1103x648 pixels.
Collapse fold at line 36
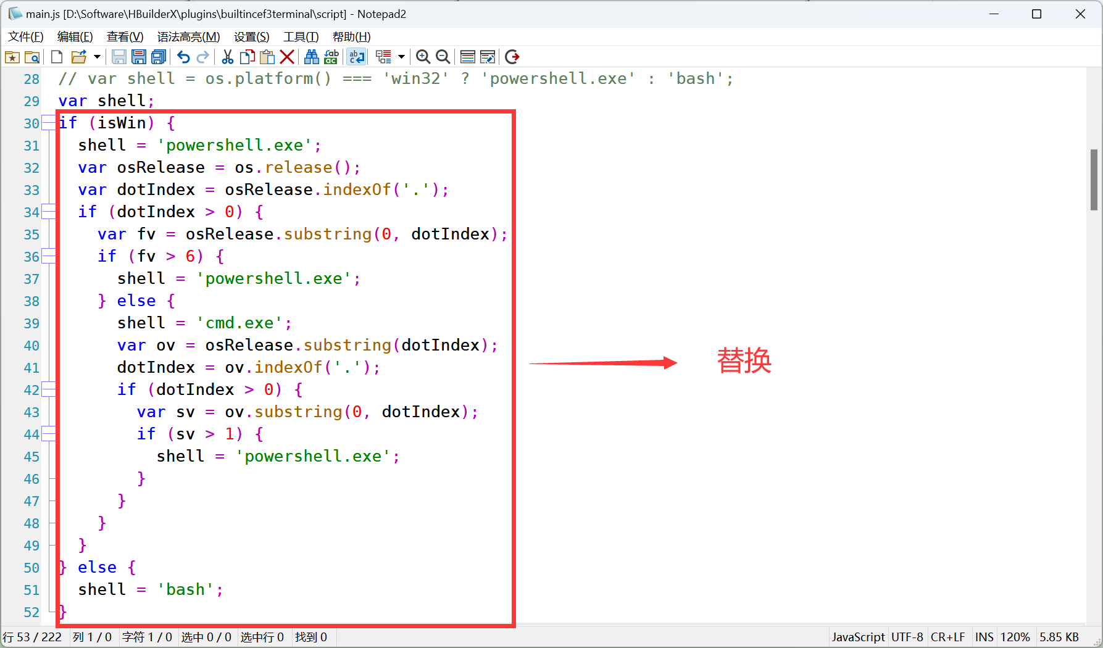pyautogui.click(x=48, y=256)
